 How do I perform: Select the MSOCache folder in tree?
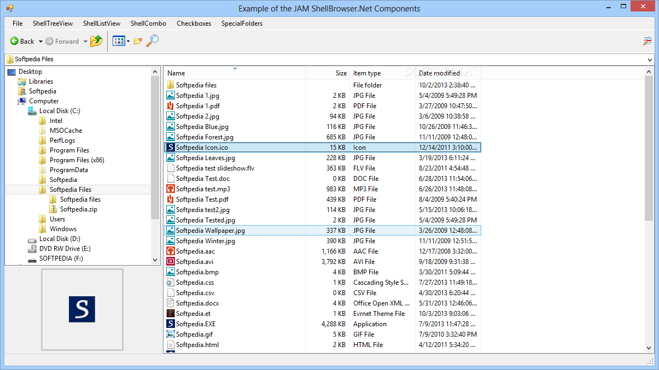tap(66, 131)
